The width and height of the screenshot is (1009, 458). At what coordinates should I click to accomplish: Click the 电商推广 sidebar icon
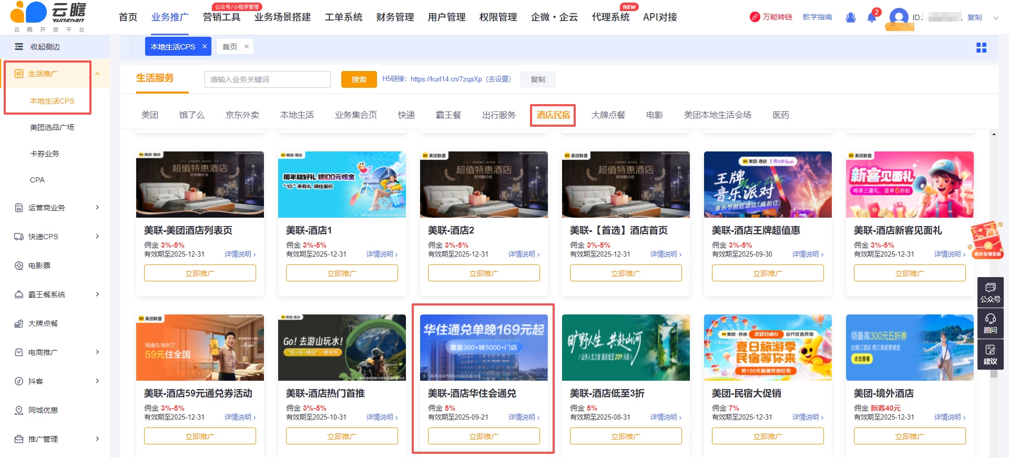tap(19, 352)
